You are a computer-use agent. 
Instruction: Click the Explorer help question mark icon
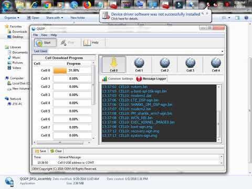(246, 18)
